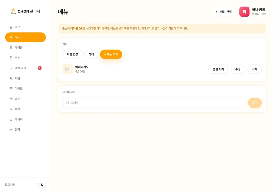Click the 아메리카노 dish image placeholder
Screen dimensions: 273x192
[68, 69]
